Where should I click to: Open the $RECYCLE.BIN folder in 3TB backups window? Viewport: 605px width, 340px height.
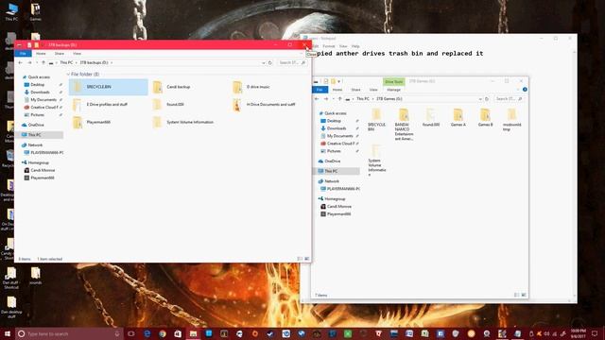point(109,87)
